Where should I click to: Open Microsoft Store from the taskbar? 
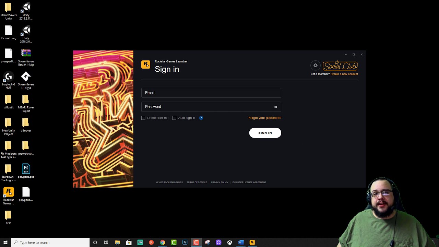[x=129, y=243]
